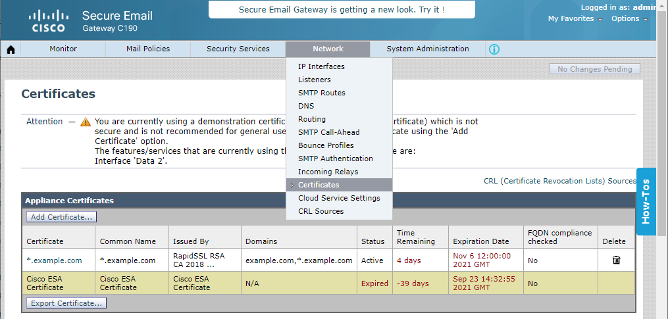Choose the highlighted Certificates menu entry

pyautogui.click(x=339, y=185)
